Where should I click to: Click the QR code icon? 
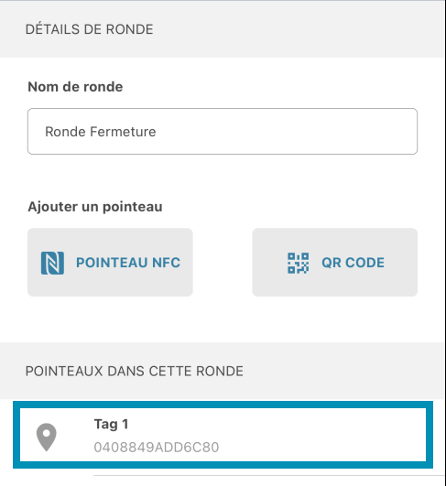point(298,263)
